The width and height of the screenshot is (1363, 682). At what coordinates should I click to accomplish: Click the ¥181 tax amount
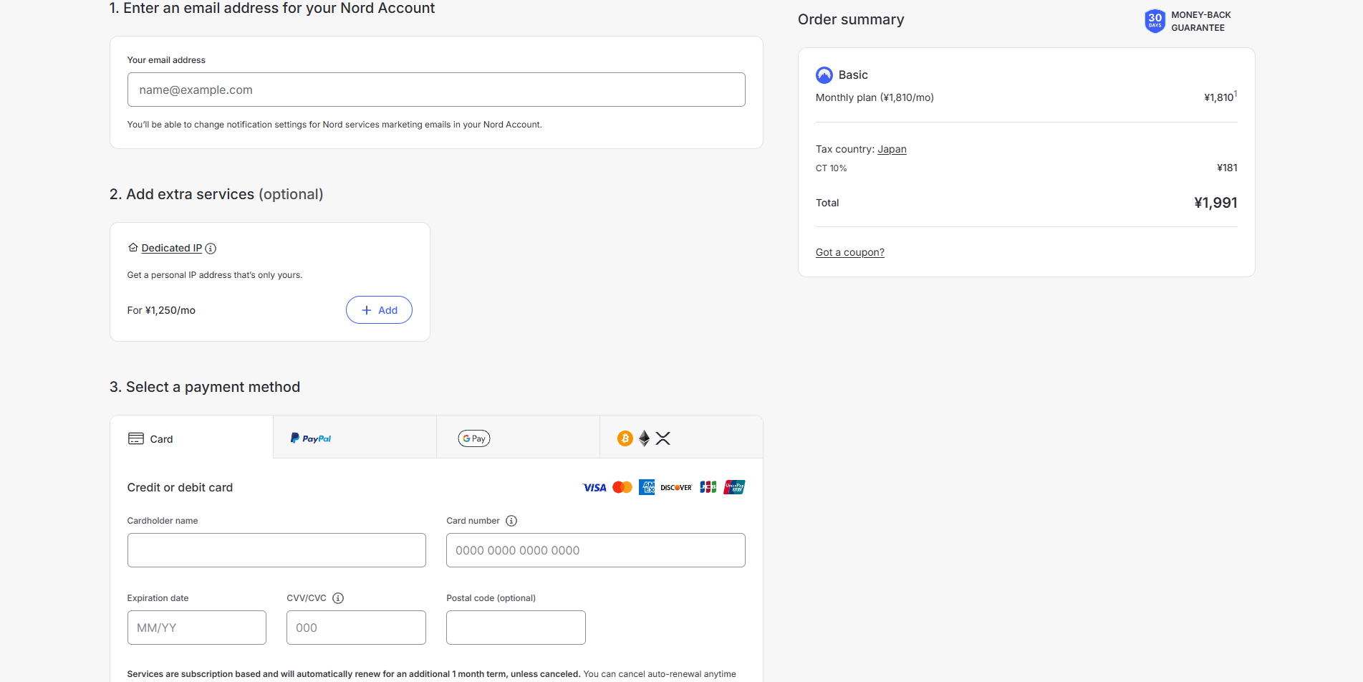pos(1227,168)
